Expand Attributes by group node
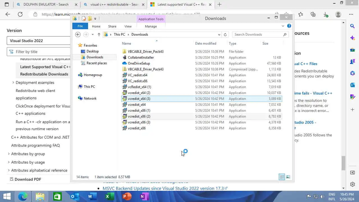 point(9,154)
